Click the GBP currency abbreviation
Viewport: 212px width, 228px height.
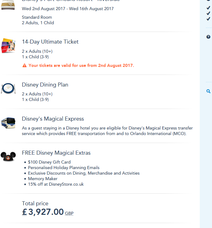[69, 213]
